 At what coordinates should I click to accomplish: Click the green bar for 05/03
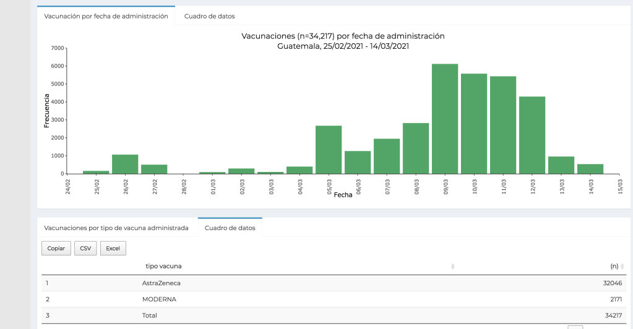(x=329, y=150)
